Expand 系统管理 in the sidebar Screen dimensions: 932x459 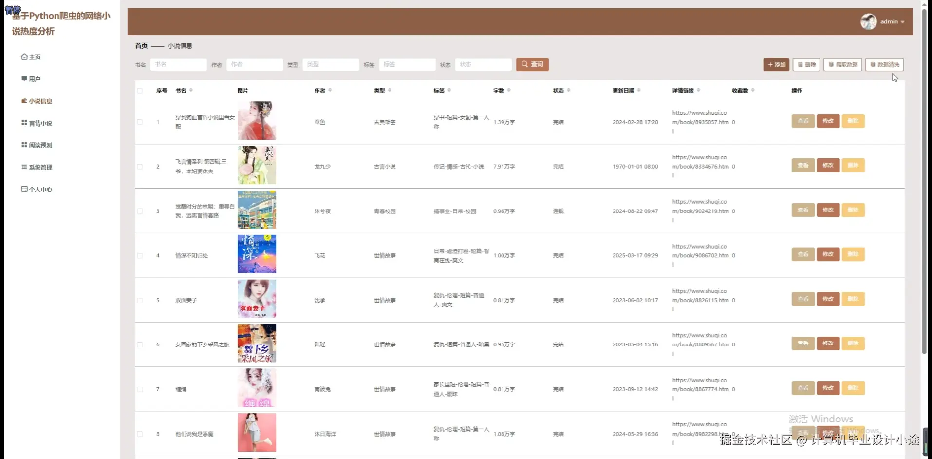click(x=37, y=167)
